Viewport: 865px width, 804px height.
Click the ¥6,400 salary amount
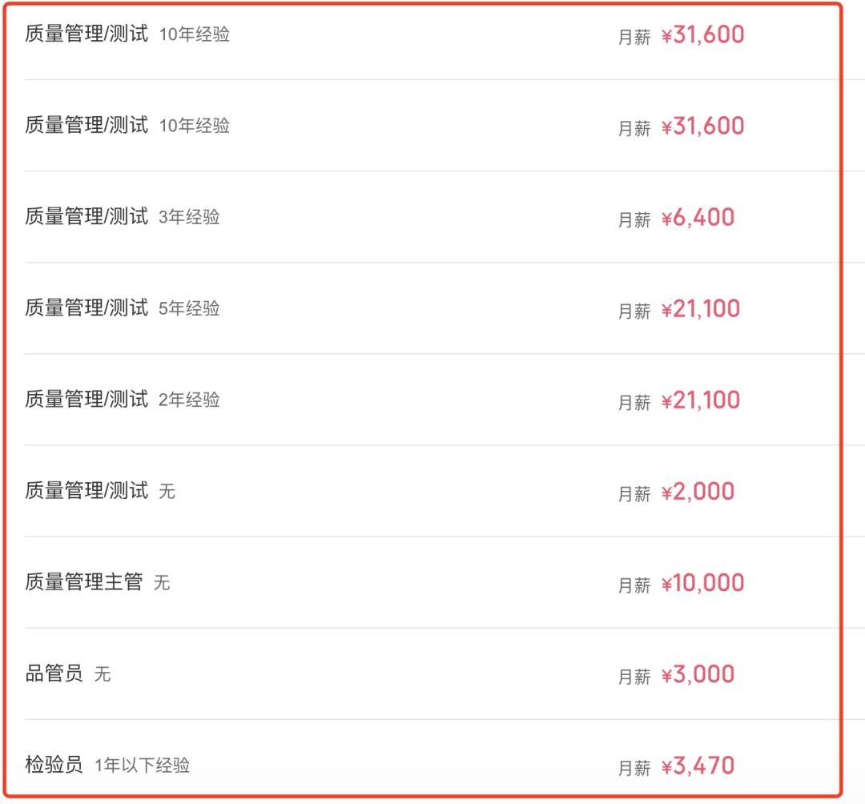click(698, 218)
